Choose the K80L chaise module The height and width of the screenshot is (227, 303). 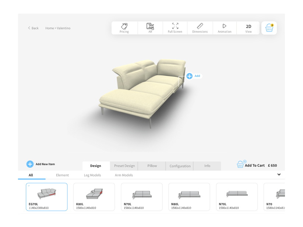pos(94,197)
